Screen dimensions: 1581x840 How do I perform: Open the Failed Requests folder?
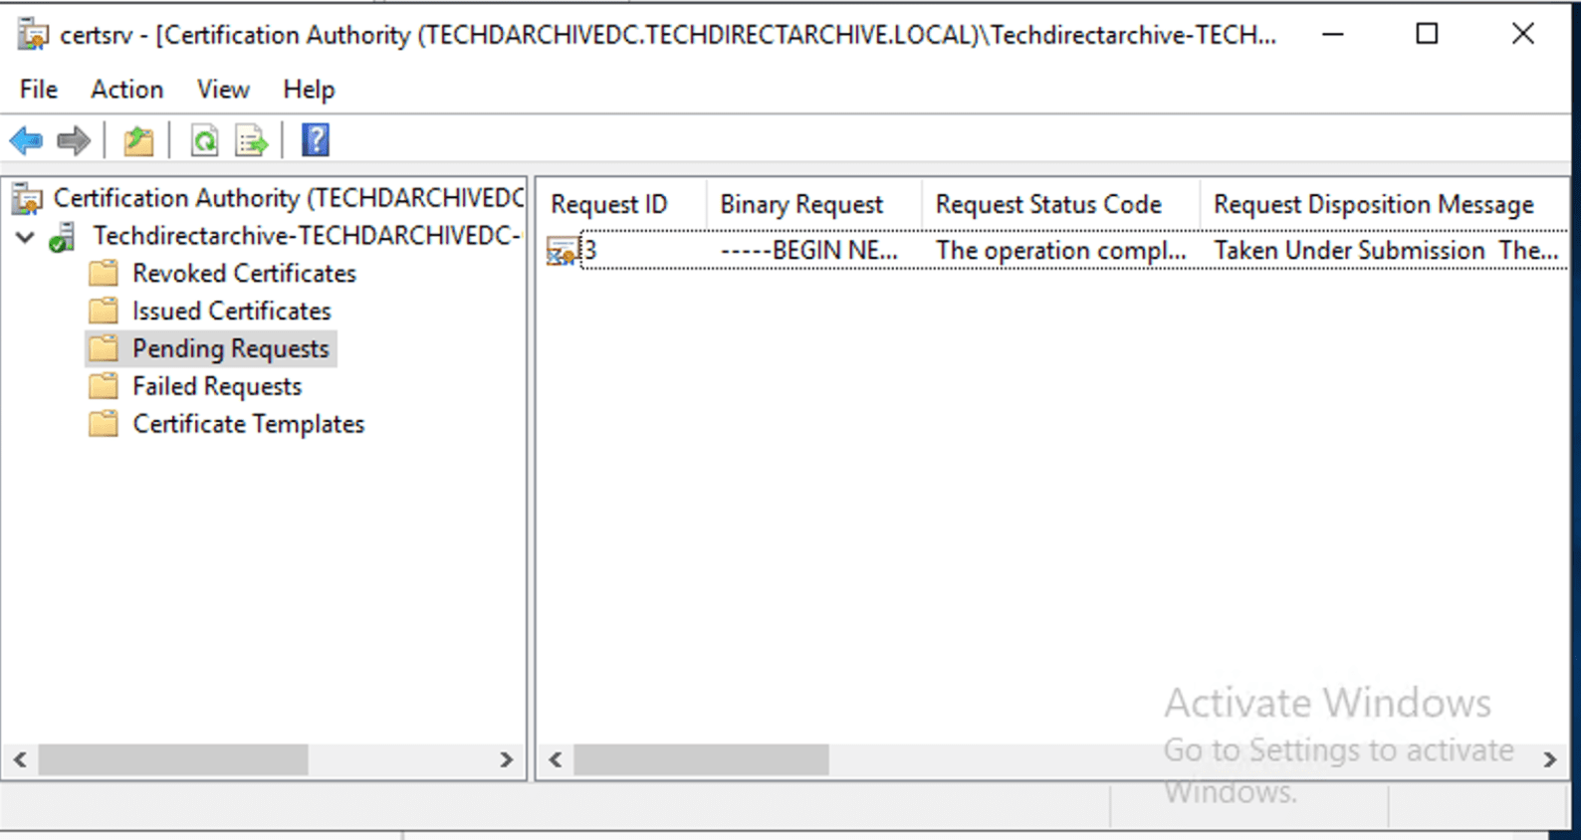[217, 387]
